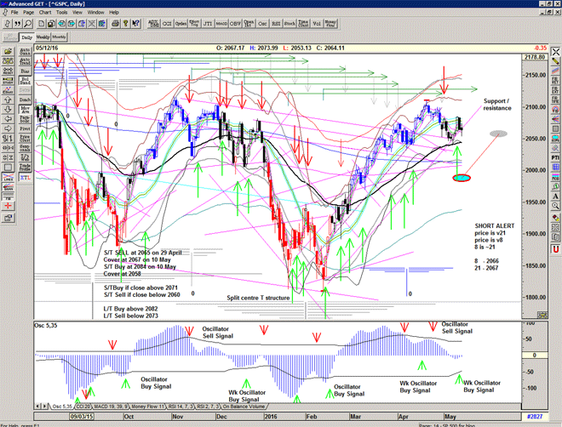Switch chart to Weekly timeframe
The height and width of the screenshot is (427, 562).
pyautogui.click(x=42, y=37)
